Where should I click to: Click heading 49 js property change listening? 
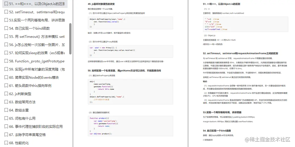pos(101,4)
